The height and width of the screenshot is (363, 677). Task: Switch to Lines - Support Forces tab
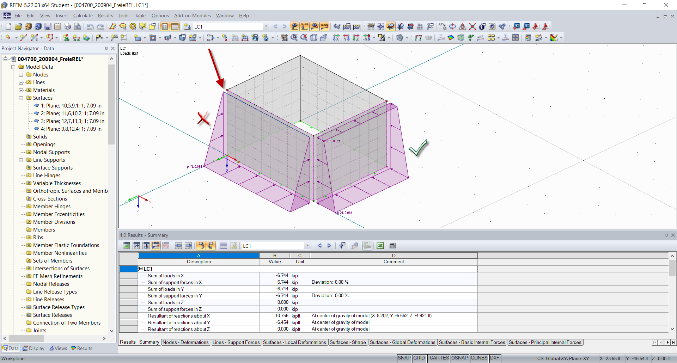coord(236,342)
